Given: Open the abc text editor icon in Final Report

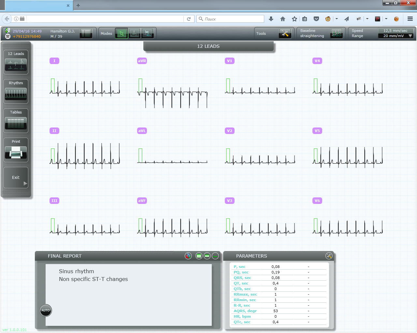Looking at the screenshot, I should coord(188,256).
